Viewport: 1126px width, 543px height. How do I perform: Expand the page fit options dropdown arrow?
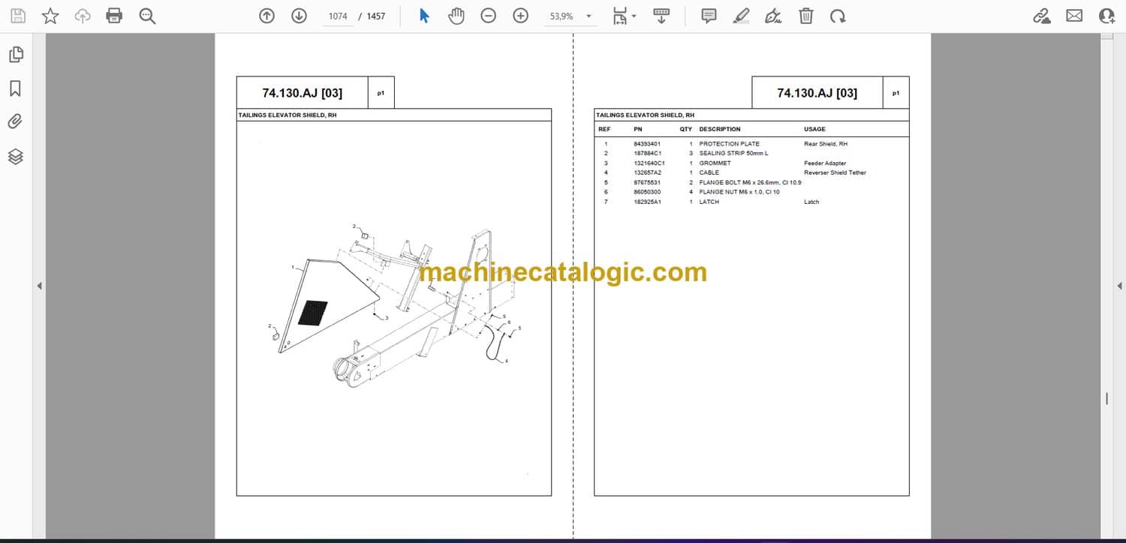[x=634, y=16]
